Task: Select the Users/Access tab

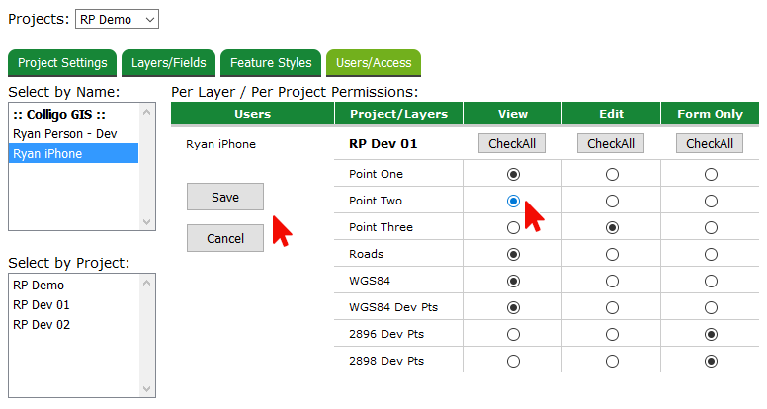Action: 374,63
